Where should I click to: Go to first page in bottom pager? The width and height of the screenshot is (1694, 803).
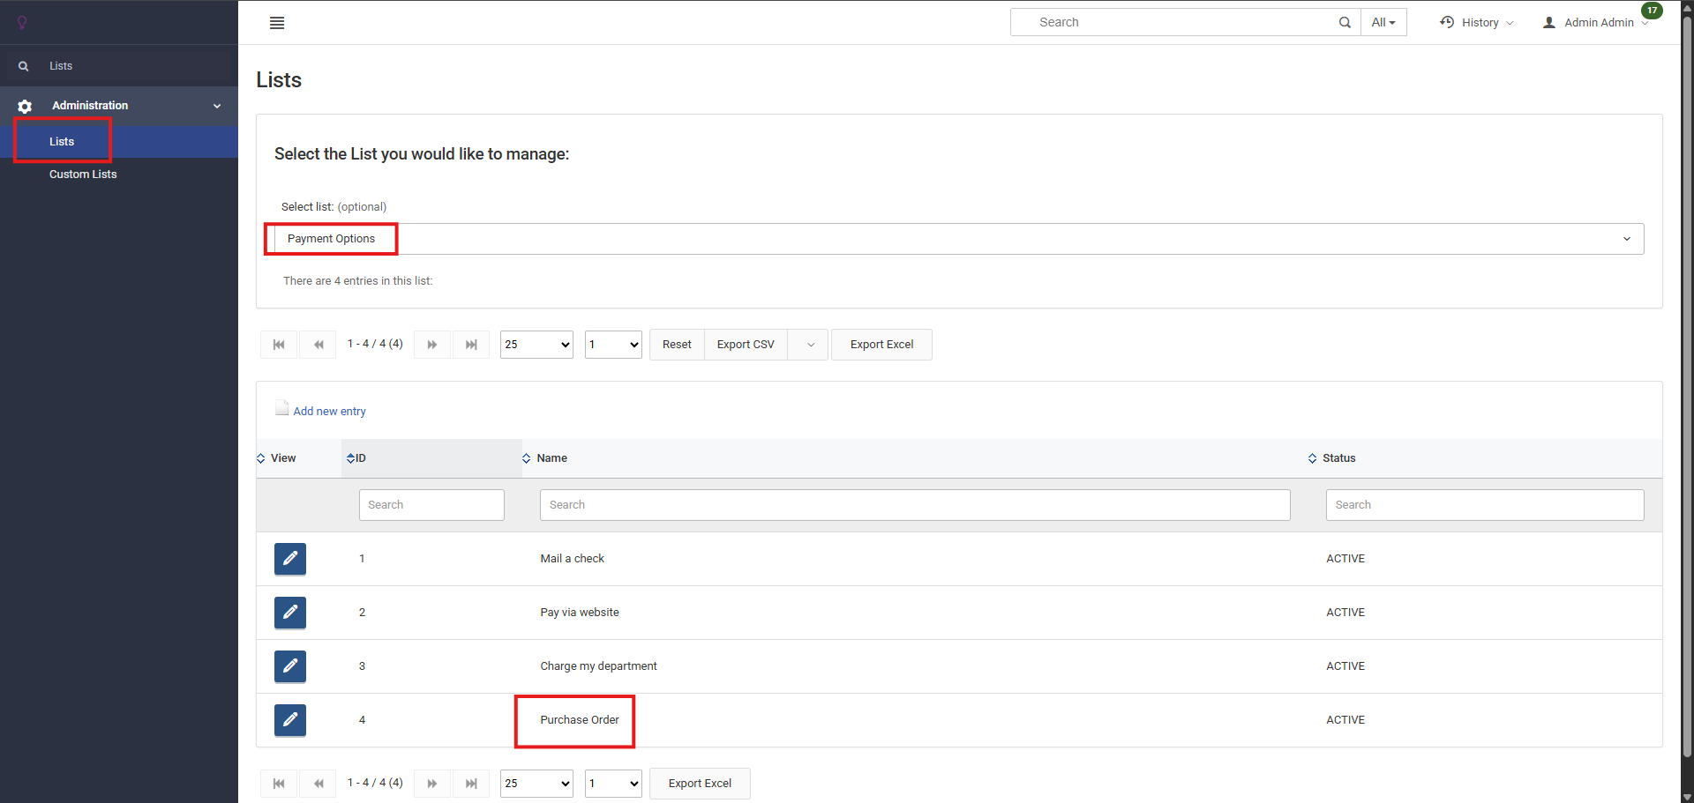pyautogui.click(x=279, y=784)
